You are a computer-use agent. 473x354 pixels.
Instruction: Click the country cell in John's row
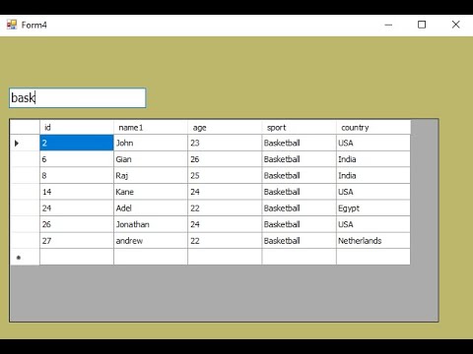373,143
